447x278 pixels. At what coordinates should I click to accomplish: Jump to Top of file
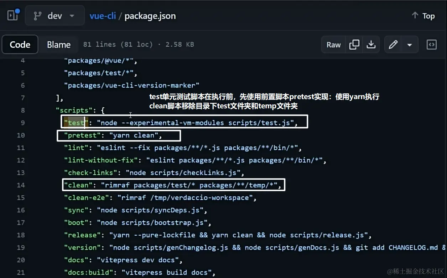tap(423, 16)
